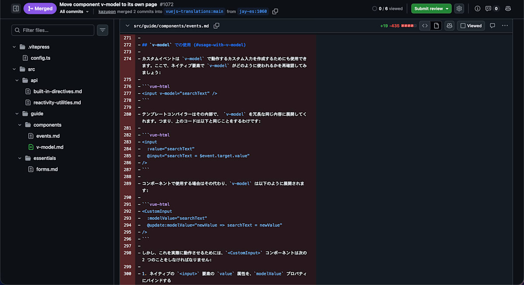524x285 pixels.
Task: Copy the head branch name icon
Action: click(x=275, y=12)
